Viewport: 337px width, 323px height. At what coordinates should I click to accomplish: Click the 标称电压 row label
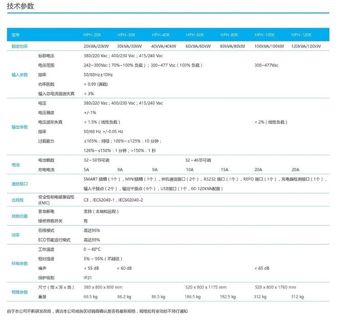(x=46, y=56)
